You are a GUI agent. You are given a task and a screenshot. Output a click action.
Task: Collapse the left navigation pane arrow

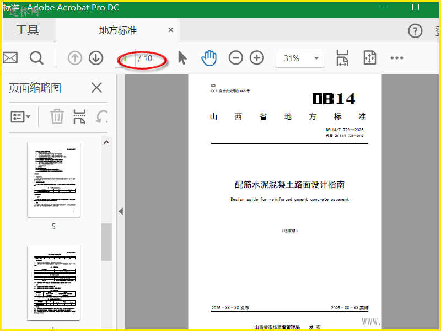121,211
